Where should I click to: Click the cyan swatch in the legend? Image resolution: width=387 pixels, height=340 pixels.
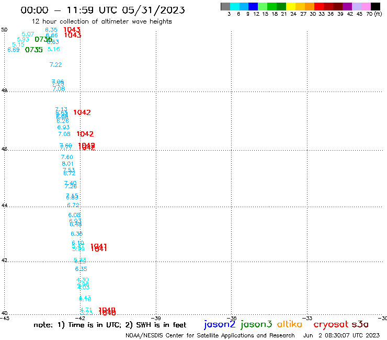(x=235, y=6)
